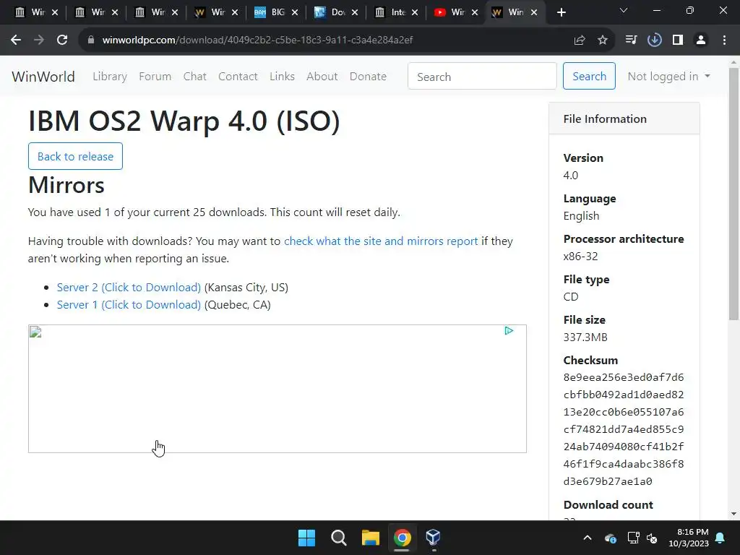The width and height of the screenshot is (740, 555).
Task: Click the site Search text field
Action: pos(482,76)
